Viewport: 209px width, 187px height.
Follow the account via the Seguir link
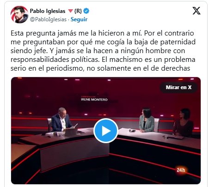coord(79,19)
